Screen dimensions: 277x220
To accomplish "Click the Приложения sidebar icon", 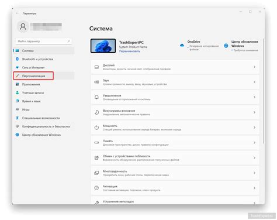I will point(18,84).
